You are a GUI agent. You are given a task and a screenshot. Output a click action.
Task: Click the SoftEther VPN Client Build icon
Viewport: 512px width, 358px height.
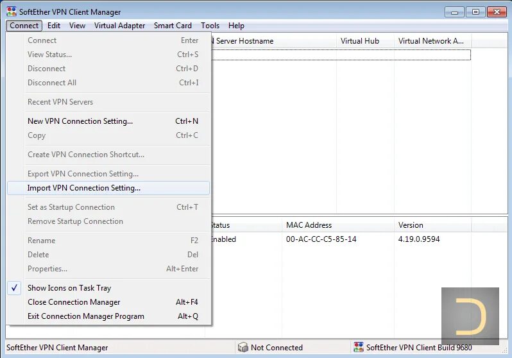(359, 347)
